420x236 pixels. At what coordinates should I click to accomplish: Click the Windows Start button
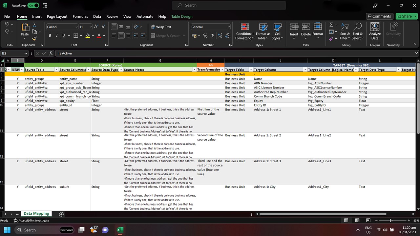pos(7,230)
